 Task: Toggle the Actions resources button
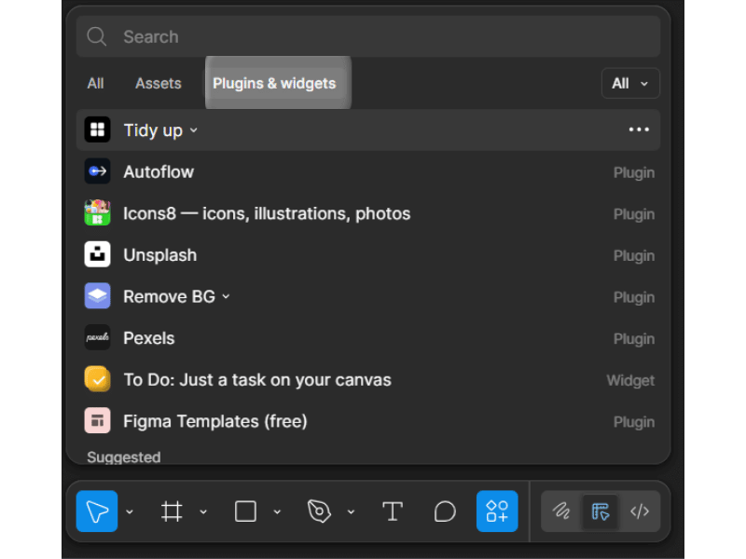pos(497,511)
